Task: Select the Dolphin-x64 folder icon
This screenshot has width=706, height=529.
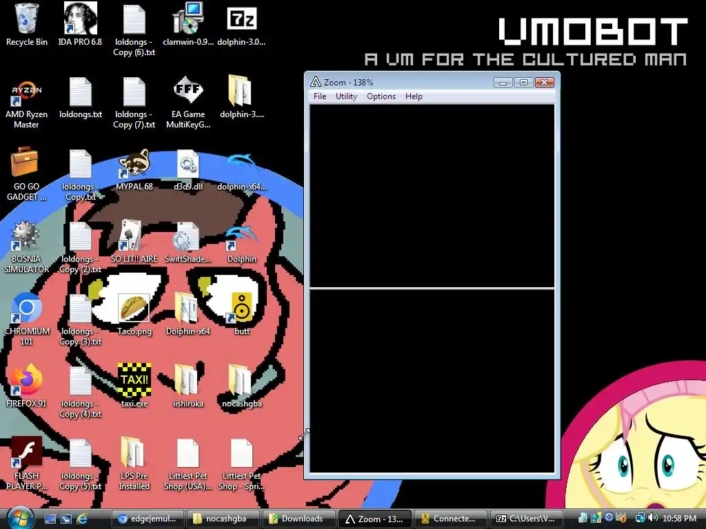Action: tap(188, 315)
